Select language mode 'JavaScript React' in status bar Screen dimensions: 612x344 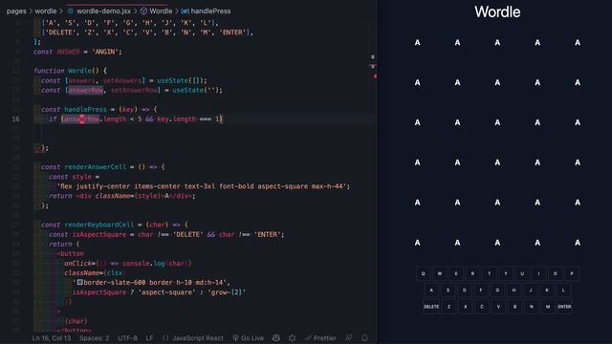point(198,337)
